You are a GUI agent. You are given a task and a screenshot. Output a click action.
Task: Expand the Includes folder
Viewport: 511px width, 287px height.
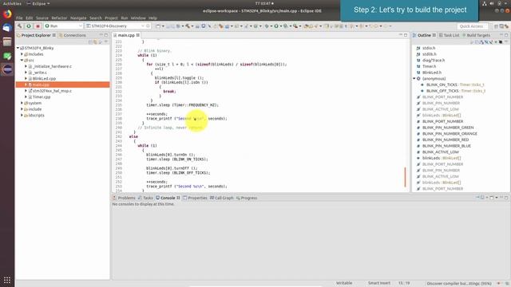pos(22,54)
